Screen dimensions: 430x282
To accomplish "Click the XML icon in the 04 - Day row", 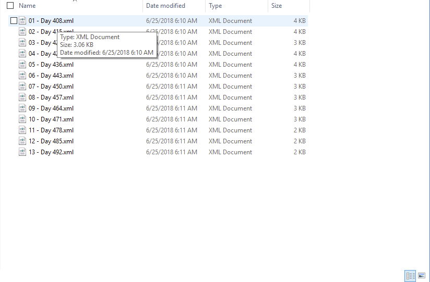I will 22,54.
